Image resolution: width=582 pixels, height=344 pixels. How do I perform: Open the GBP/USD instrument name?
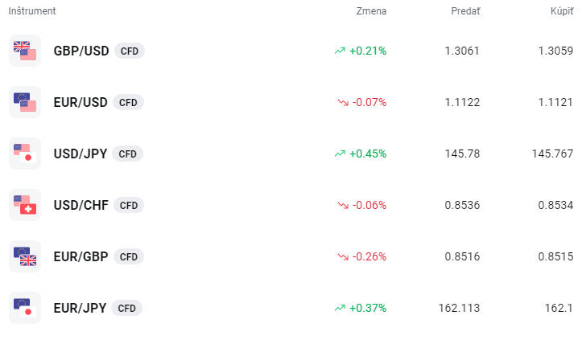click(x=81, y=51)
